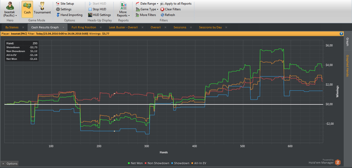Open the Sessions by Day tab
The height and width of the screenshot is (168, 352).
click(x=210, y=27)
